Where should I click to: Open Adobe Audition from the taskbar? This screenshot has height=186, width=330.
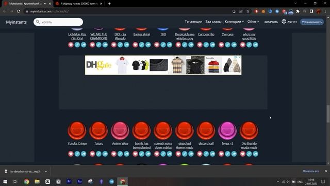coord(79,181)
